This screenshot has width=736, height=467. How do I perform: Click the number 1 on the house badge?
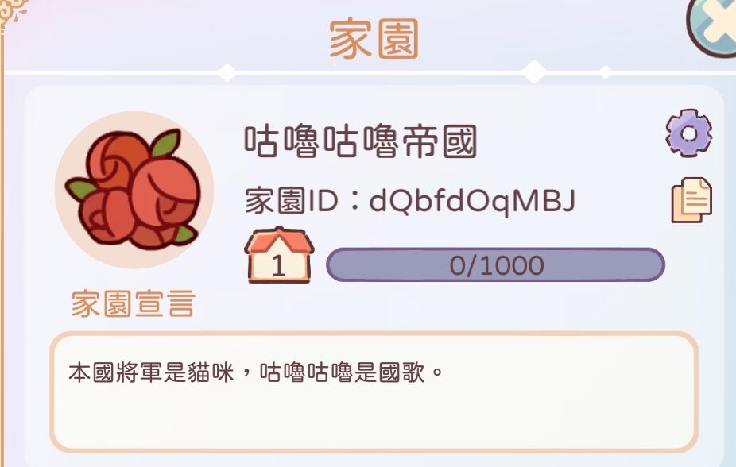pos(278,266)
